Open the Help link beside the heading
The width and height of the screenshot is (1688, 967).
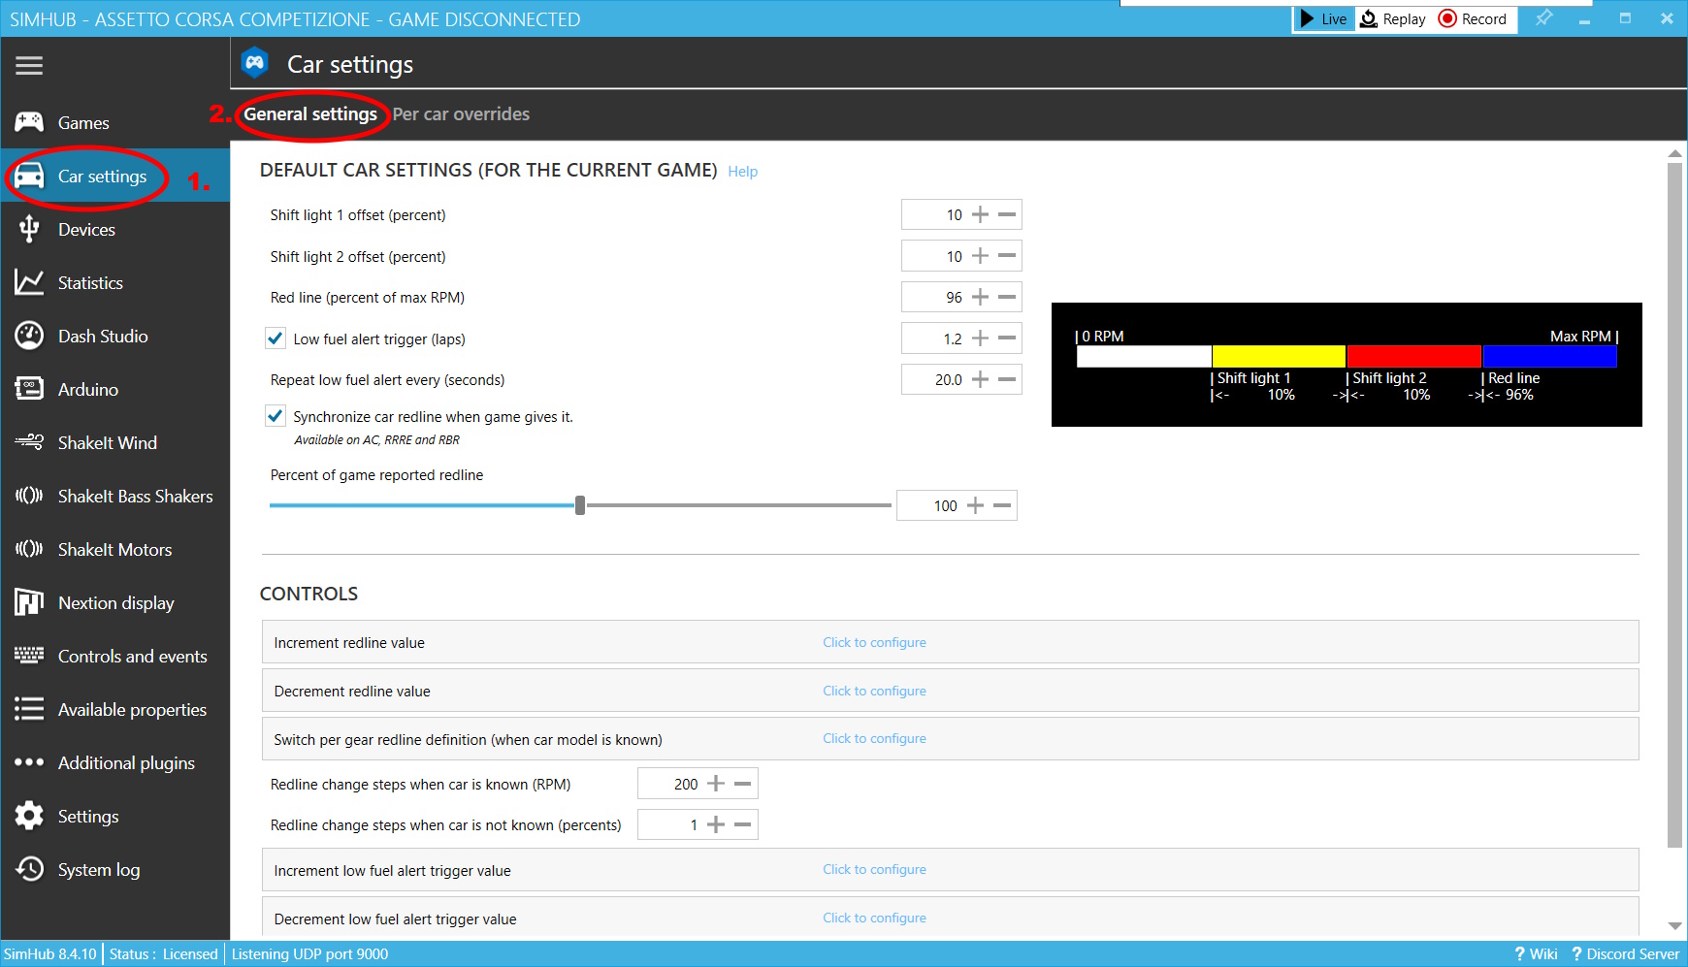coord(742,172)
